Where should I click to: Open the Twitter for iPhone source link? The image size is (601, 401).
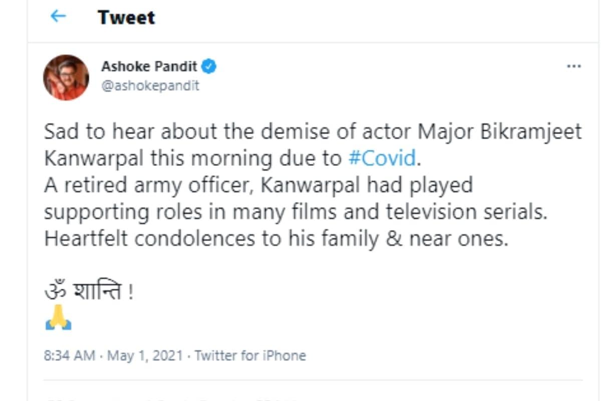click(x=250, y=356)
